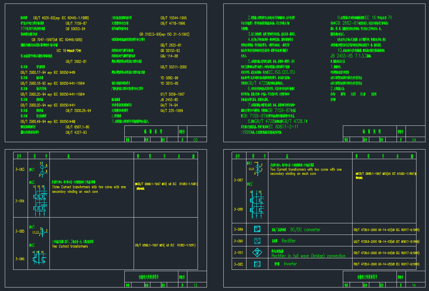429x291 pixels.
Task: Click the serial number 3-091 cell
Action: [238, 253]
